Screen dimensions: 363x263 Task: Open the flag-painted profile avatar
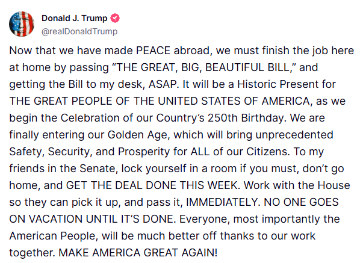(22, 24)
